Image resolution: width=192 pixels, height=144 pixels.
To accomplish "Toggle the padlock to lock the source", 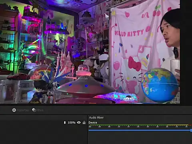I will [84, 122].
